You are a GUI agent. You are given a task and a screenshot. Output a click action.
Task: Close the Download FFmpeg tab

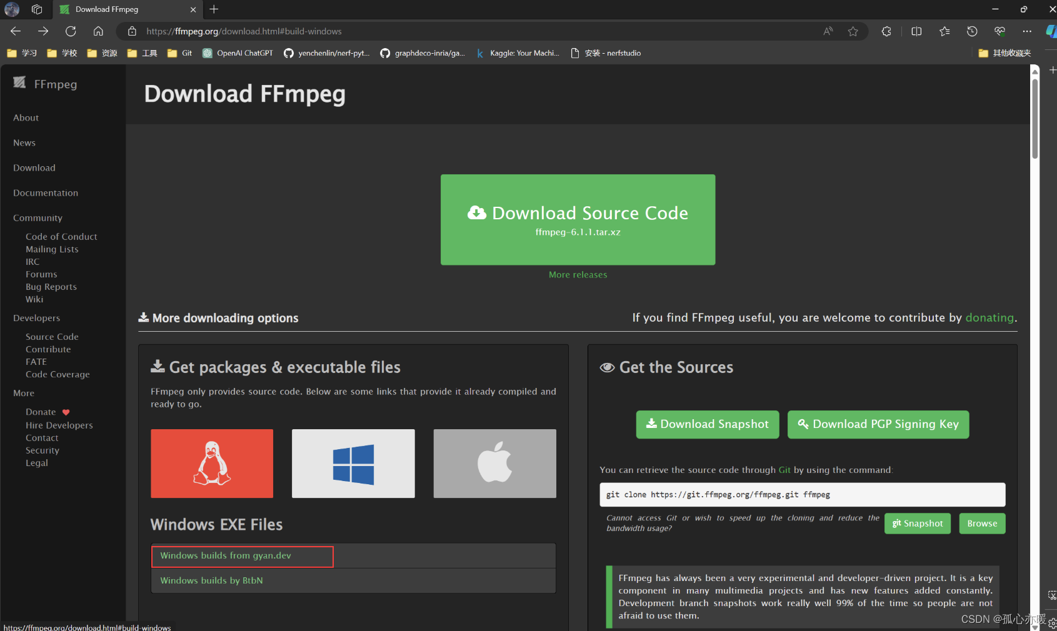(x=193, y=9)
